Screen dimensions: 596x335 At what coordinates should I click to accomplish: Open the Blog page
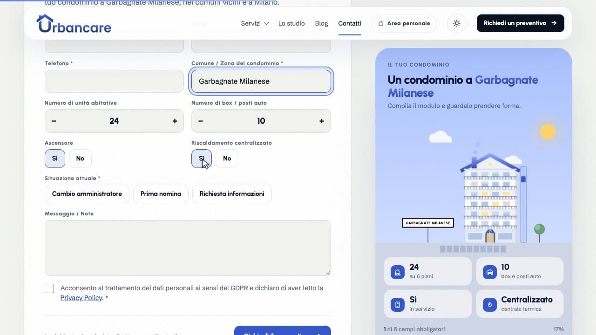point(321,23)
